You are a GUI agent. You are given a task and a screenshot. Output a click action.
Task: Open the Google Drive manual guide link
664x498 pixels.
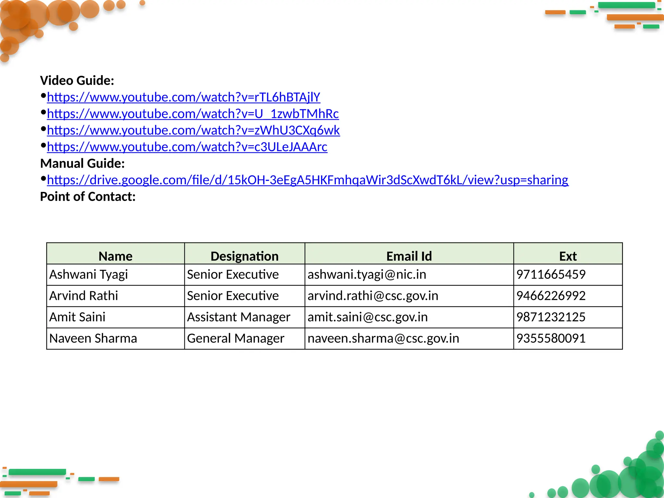pyautogui.click(x=307, y=180)
